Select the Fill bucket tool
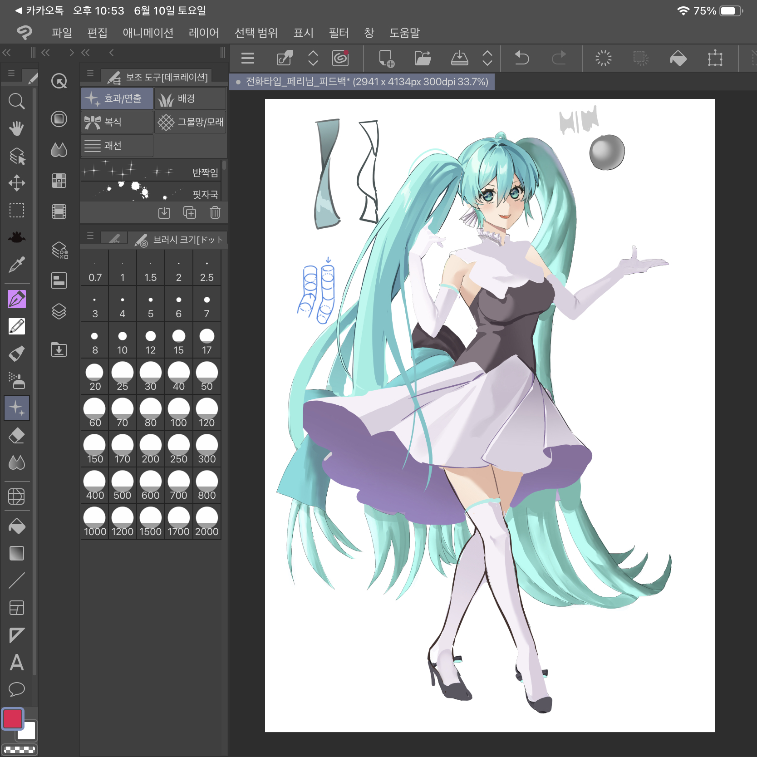The image size is (757, 757). click(x=16, y=526)
